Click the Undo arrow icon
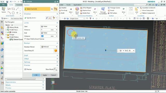The image size is (166, 93). pyautogui.click(x=11, y=2)
